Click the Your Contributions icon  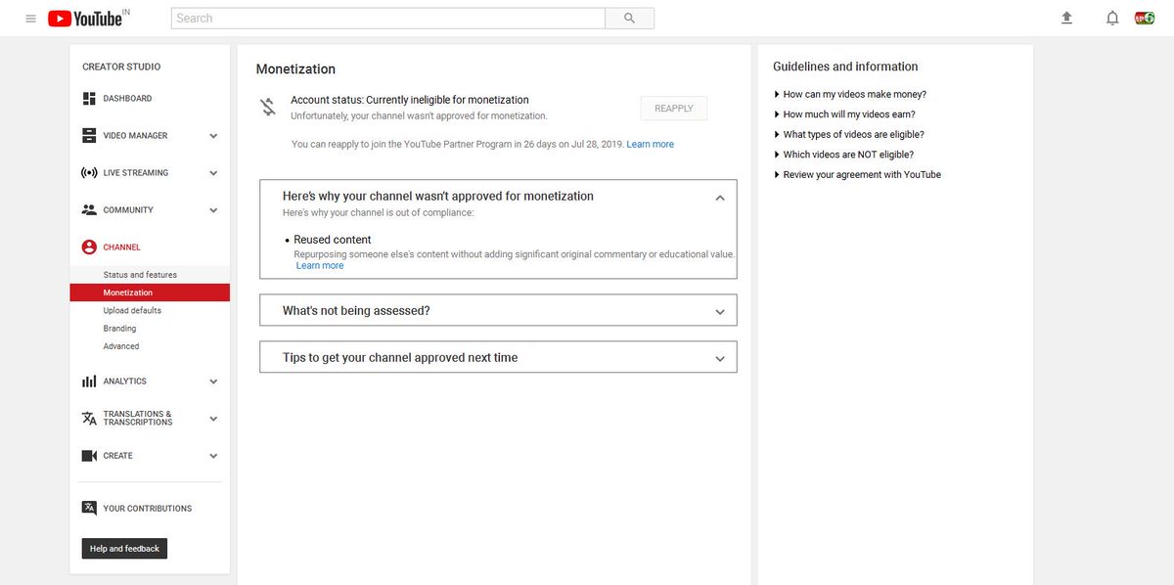(89, 509)
